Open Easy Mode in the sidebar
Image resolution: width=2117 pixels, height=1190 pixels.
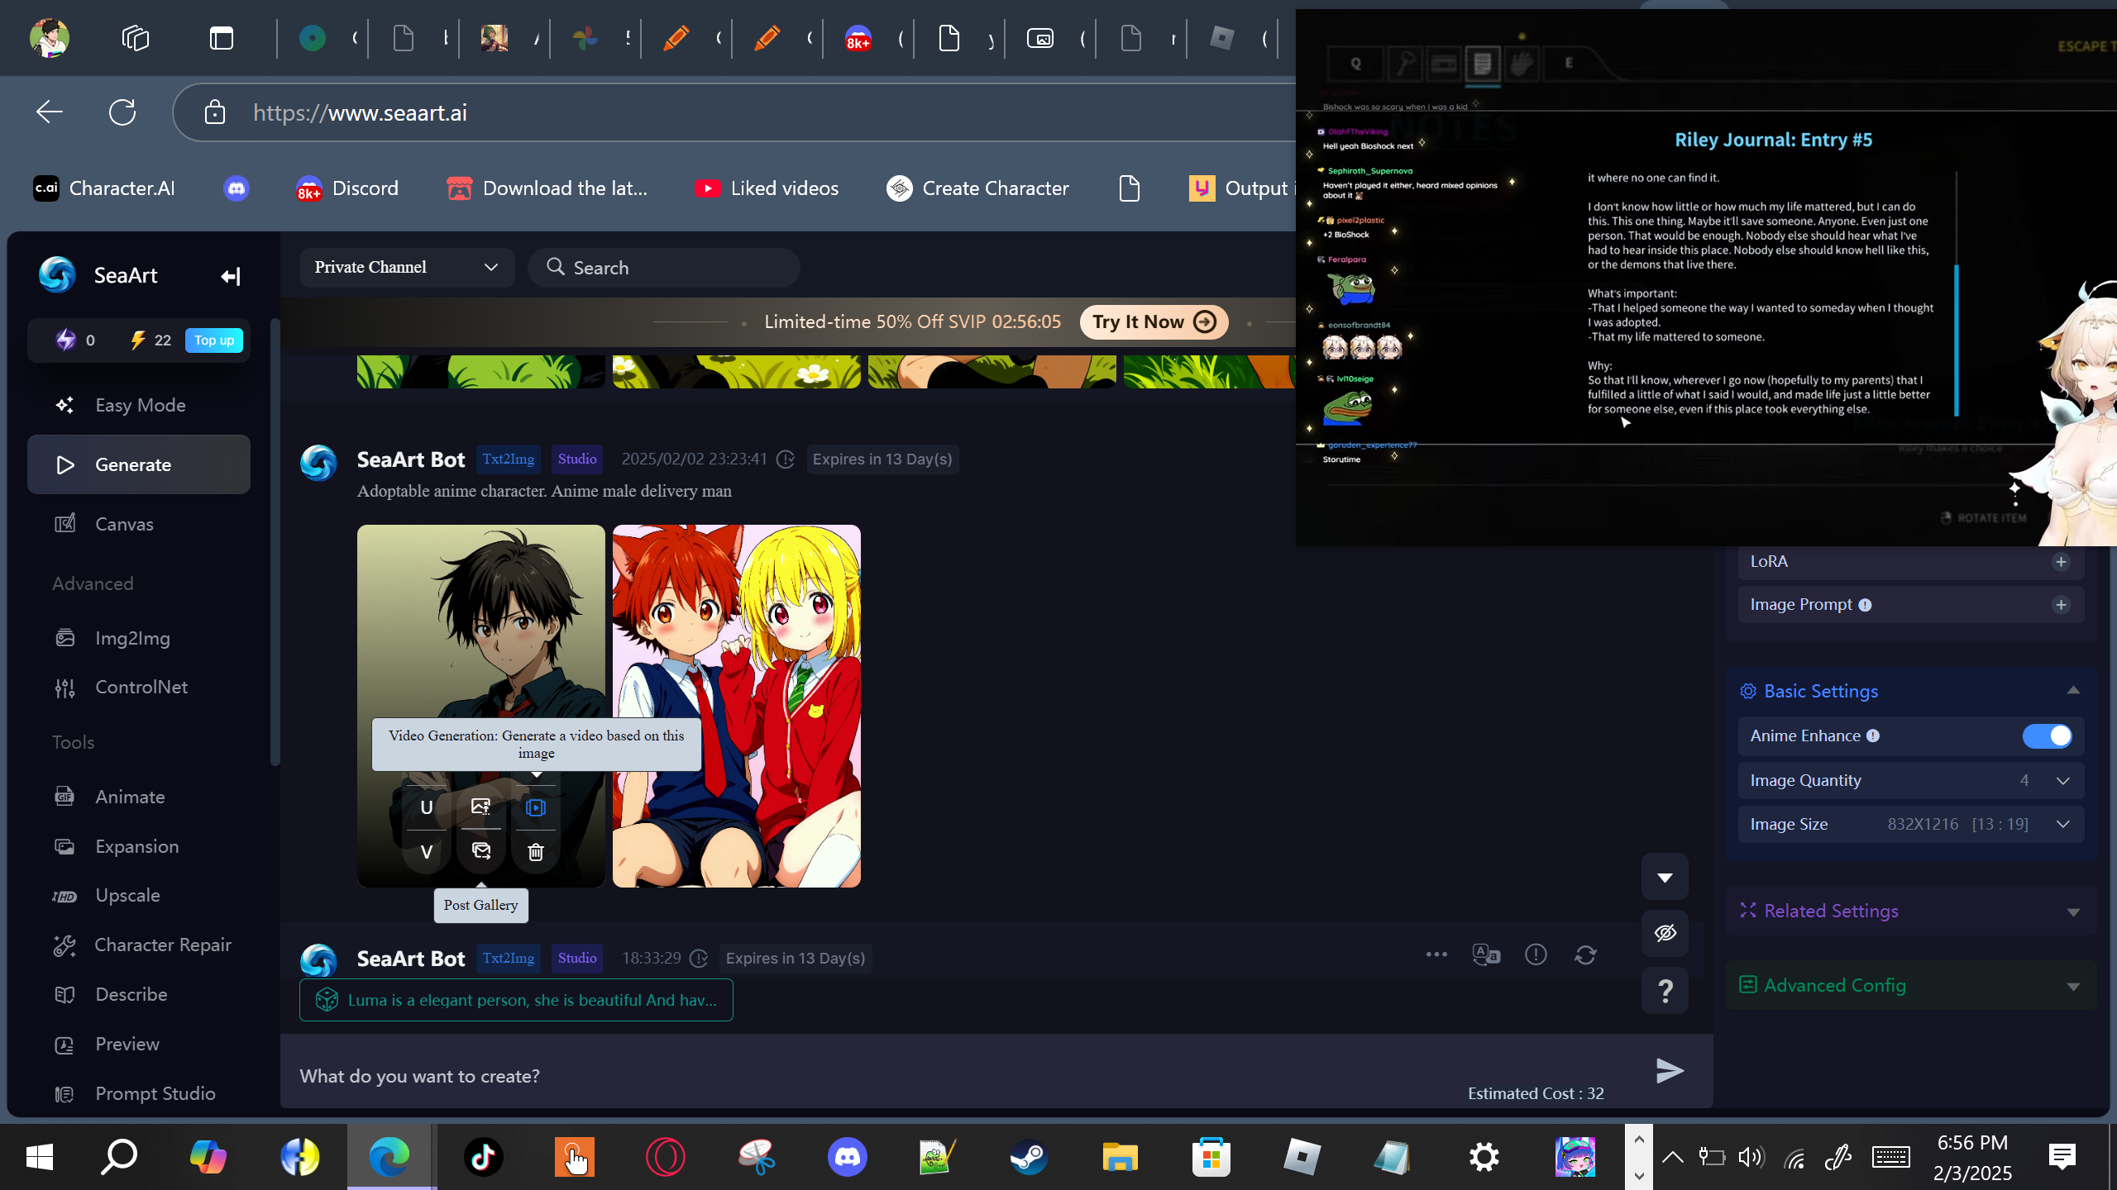[139, 405]
